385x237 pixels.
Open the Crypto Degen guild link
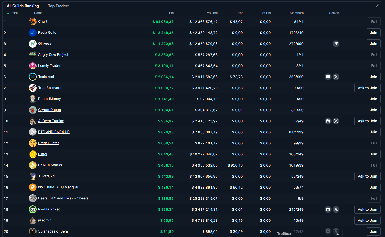click(50, 110)
